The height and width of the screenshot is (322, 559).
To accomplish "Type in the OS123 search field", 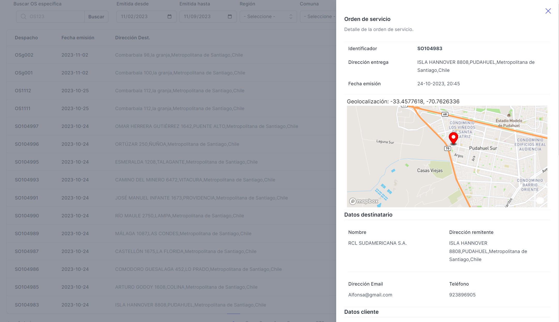I will (x=56, y=17).
